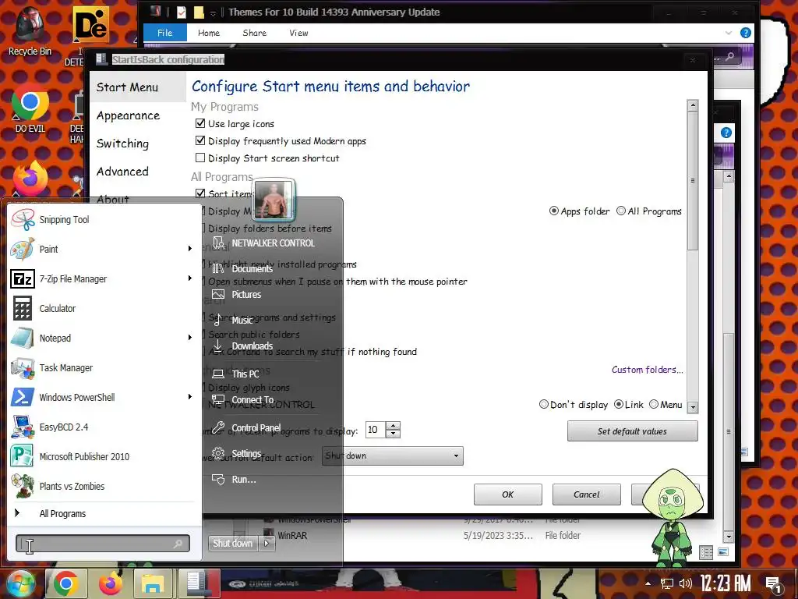Select Don't display radio option
This screenshot has width=798, height=599.
pyautogui.click(x=543, y=405)
